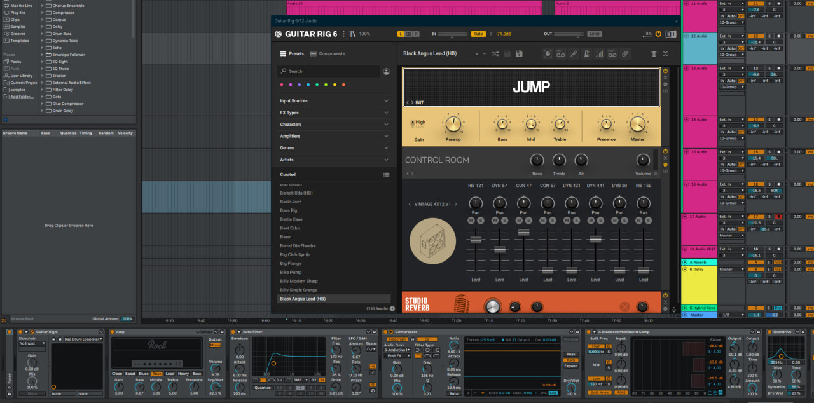Open the user profile icon beside Search

386,71
